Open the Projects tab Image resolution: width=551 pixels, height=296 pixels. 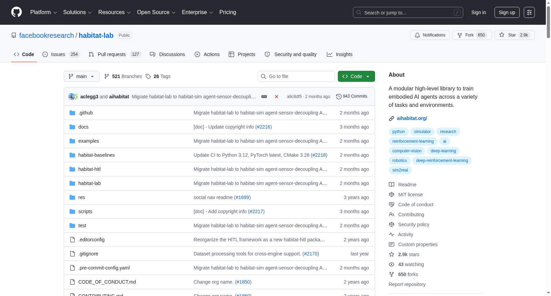point(242,54)
